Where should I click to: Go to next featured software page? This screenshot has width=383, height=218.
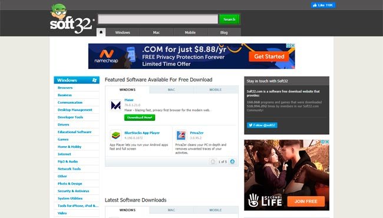tap(232, 161)
